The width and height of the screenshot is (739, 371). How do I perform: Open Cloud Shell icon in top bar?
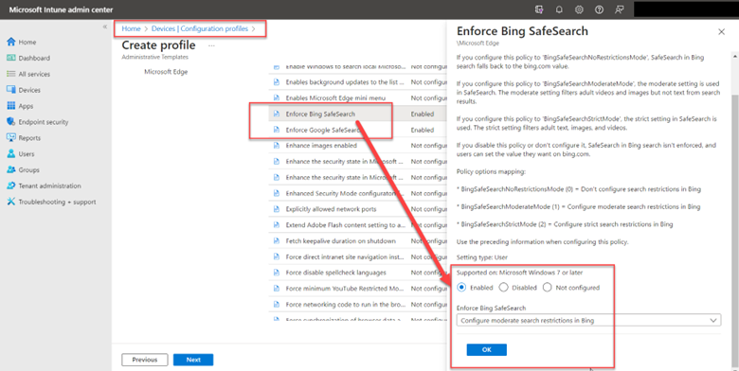coord(539,9)
